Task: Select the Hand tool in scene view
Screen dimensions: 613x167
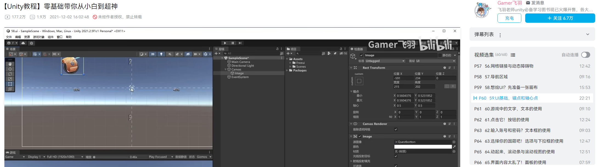Action: tap(10, 64)
